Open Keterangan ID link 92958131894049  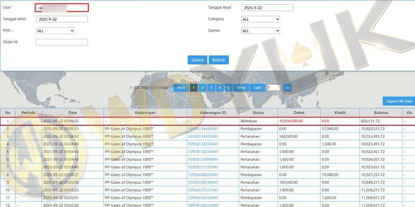tap(203, 160)
